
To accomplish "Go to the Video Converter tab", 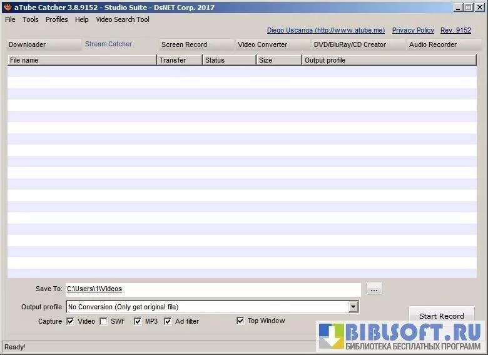I will (262, 44).
